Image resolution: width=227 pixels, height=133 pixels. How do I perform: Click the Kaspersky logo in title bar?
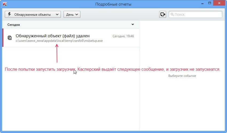(5, 4)
